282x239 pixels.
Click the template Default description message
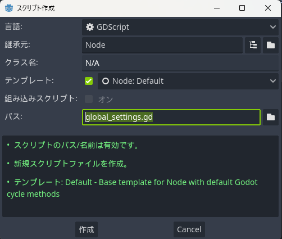click(x=132, y=188)
